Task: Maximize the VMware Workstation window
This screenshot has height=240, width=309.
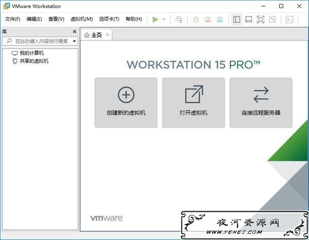Action: coord(281,6)
